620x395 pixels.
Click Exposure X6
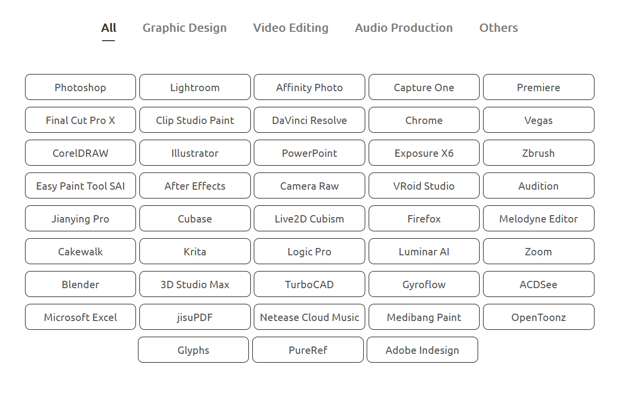pos(424,153)
